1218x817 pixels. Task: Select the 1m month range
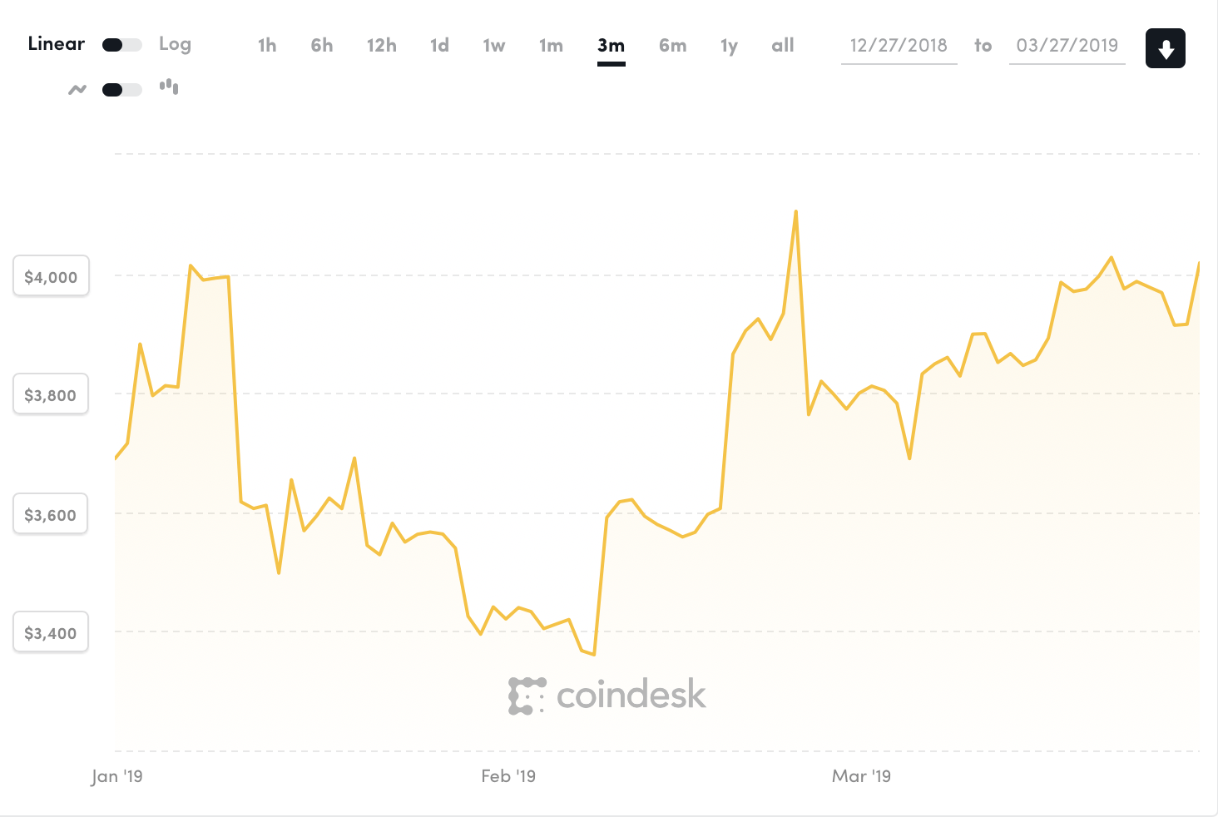550,46
